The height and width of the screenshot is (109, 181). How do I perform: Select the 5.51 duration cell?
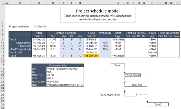click(53, 49)
